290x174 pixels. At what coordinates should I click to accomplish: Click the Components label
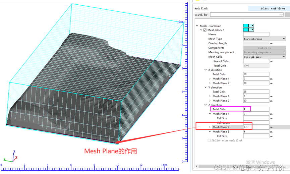(x=216, y=48)
